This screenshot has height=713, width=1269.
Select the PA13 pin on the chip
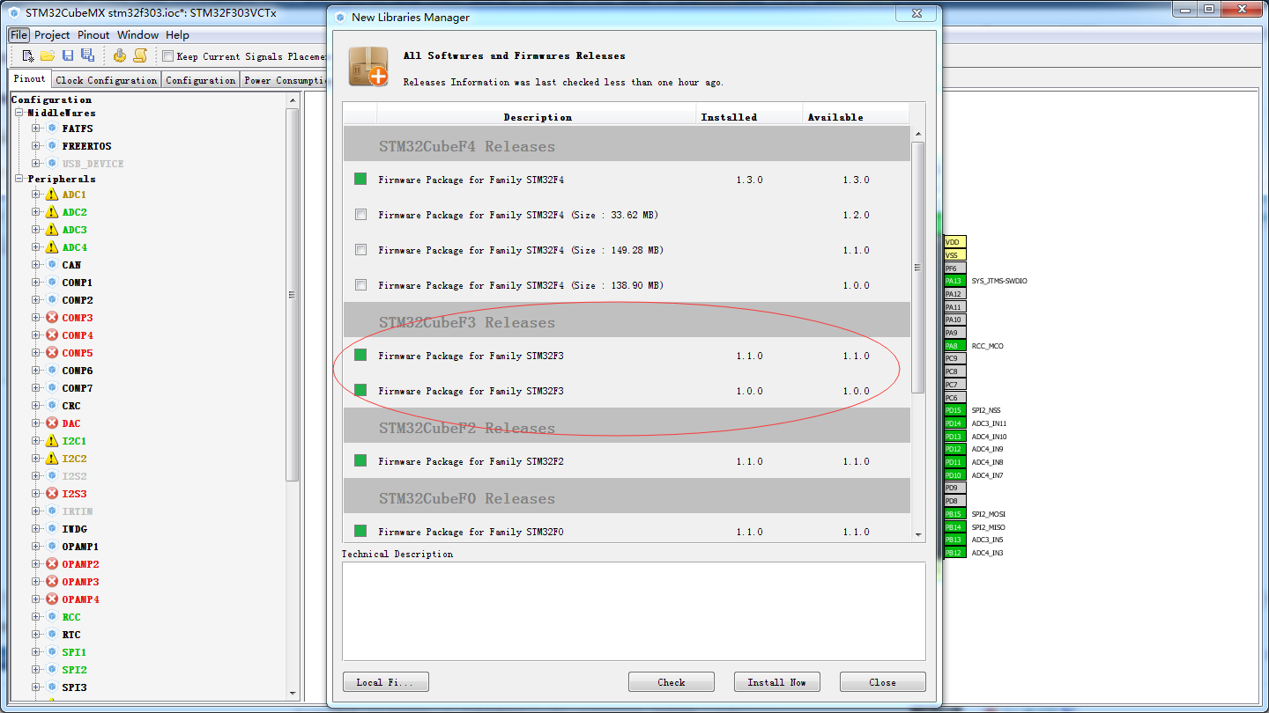[954, 281]
